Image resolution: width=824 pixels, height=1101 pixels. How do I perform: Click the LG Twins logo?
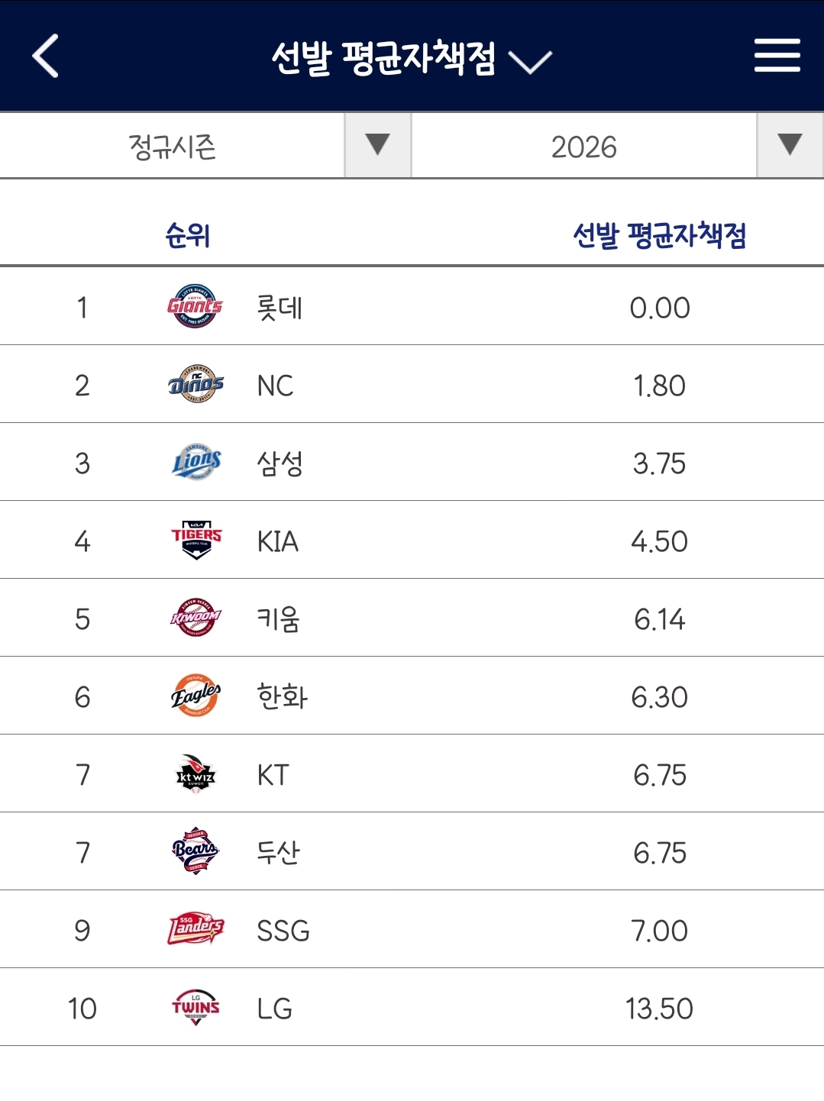click(x=195, y=1008)
